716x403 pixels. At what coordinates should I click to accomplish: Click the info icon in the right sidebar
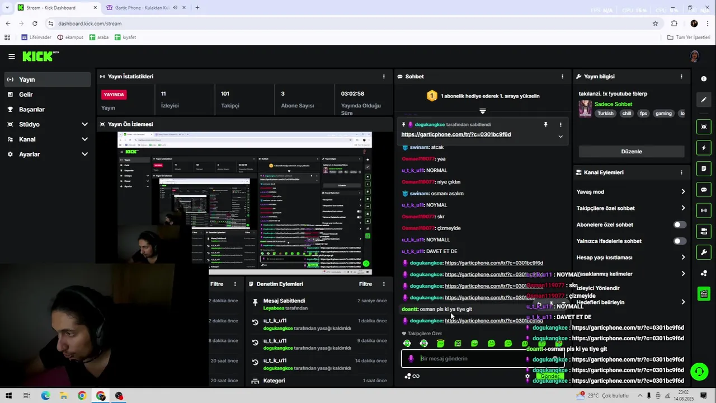tap(704, 79)
